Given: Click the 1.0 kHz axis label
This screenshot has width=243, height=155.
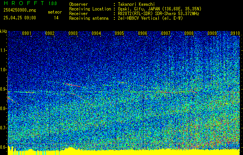Looking at the screenshot, I should 3,70.
